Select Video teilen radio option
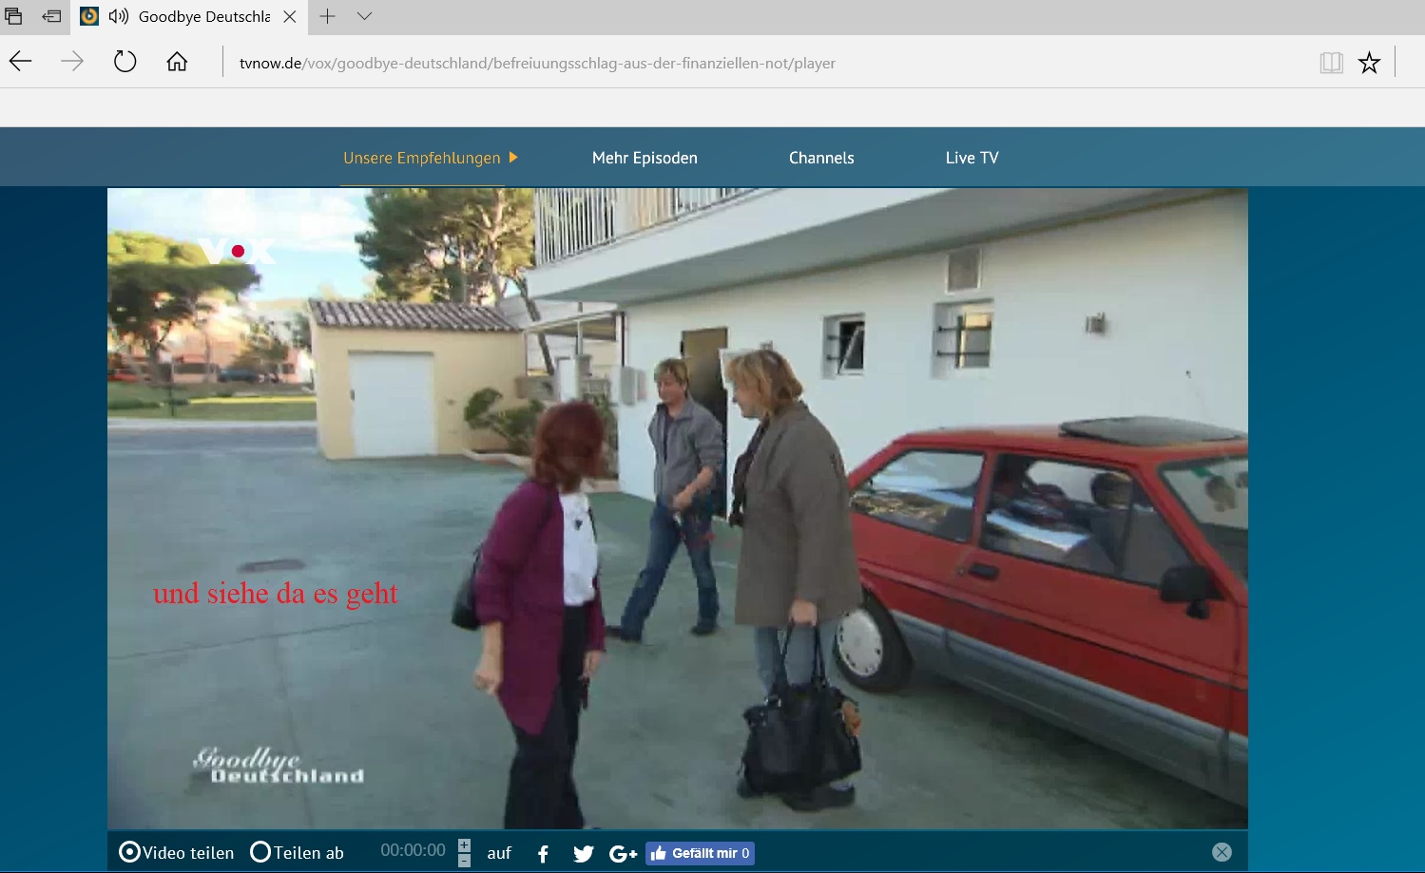Viewport: 1425px width, 873px height. 129,852
